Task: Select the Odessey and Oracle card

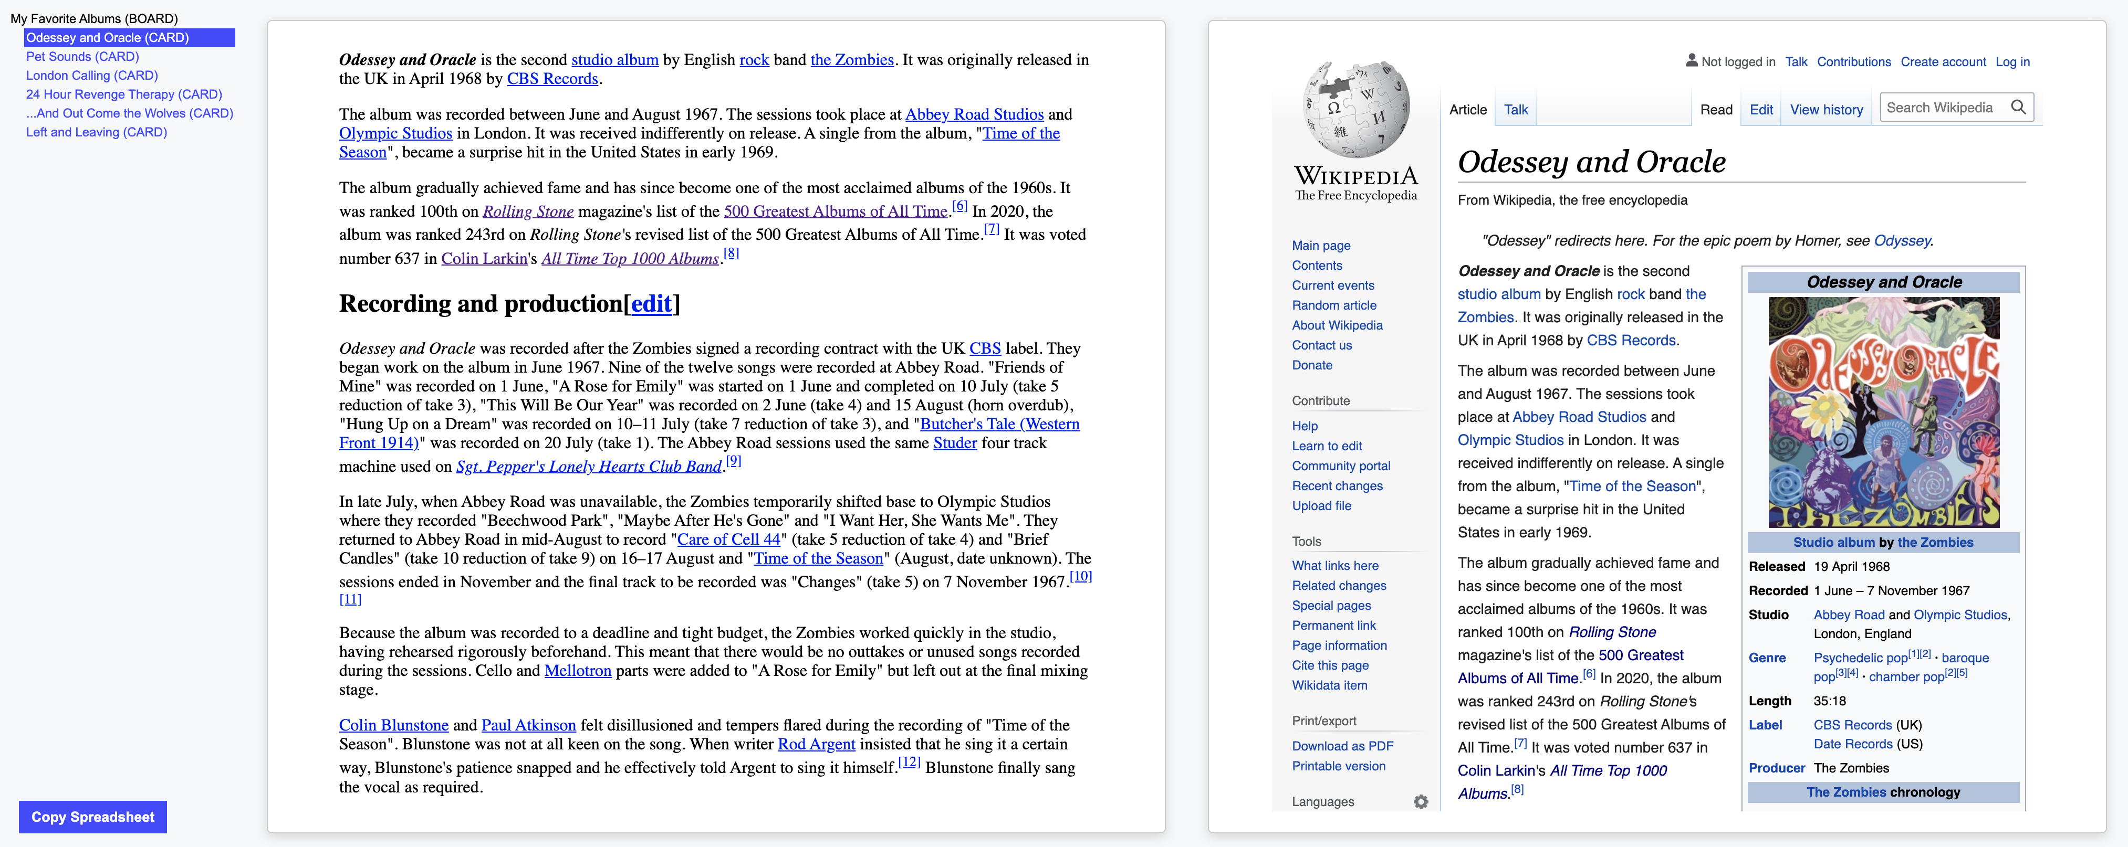Action: [130, 37]
